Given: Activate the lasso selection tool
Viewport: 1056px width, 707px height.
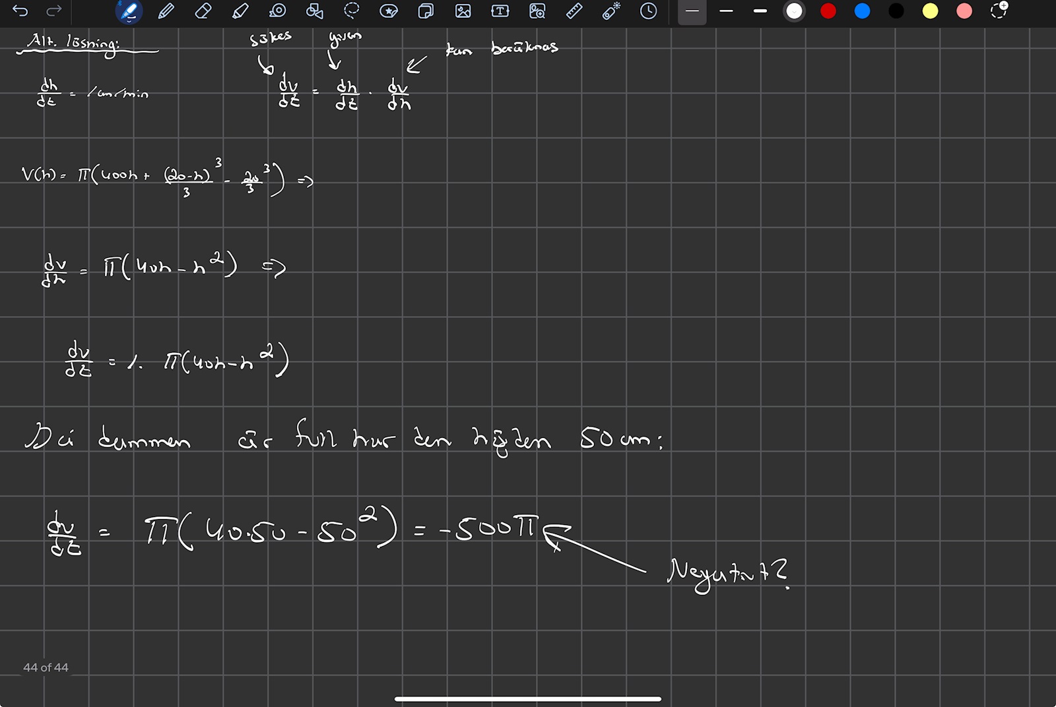Looking at the screenshot, I should (352, 11).
